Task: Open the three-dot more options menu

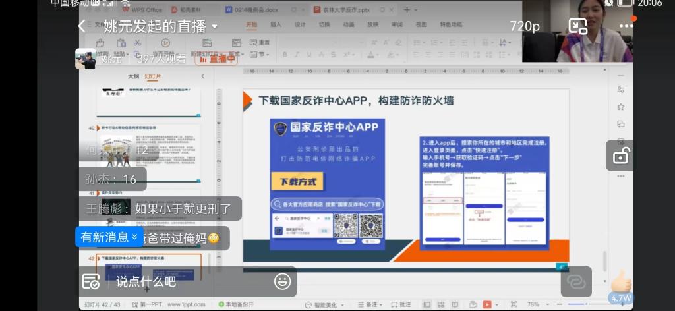Action: 626,26
